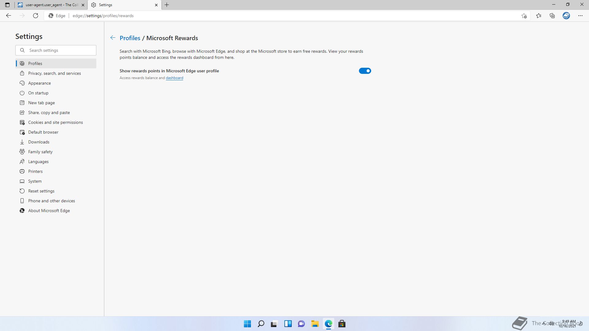Toggle Show rewards points in Edge profile
The image size is (589, 331).
[365, 71]
